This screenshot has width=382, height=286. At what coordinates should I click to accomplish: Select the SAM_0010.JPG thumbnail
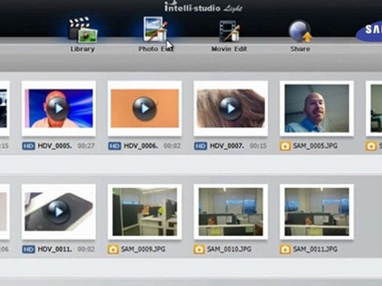click(231, 212)
